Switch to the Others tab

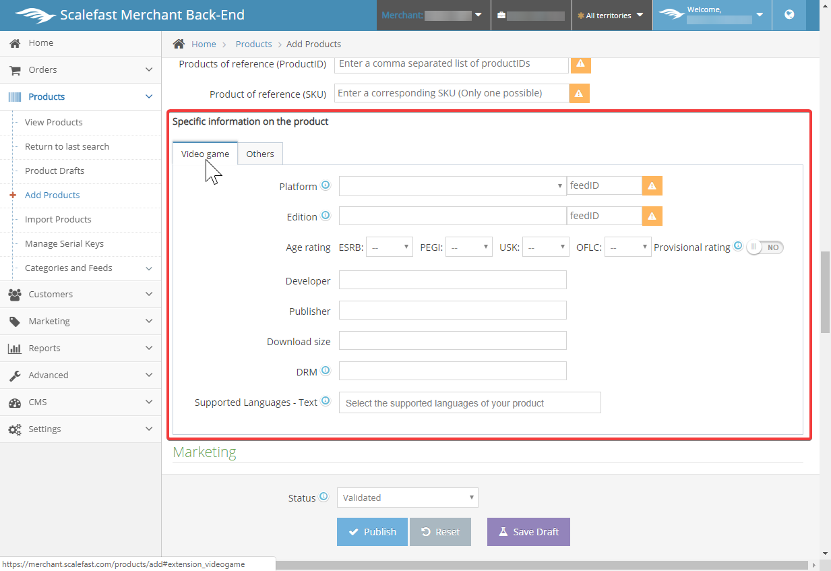click(259, 154)
